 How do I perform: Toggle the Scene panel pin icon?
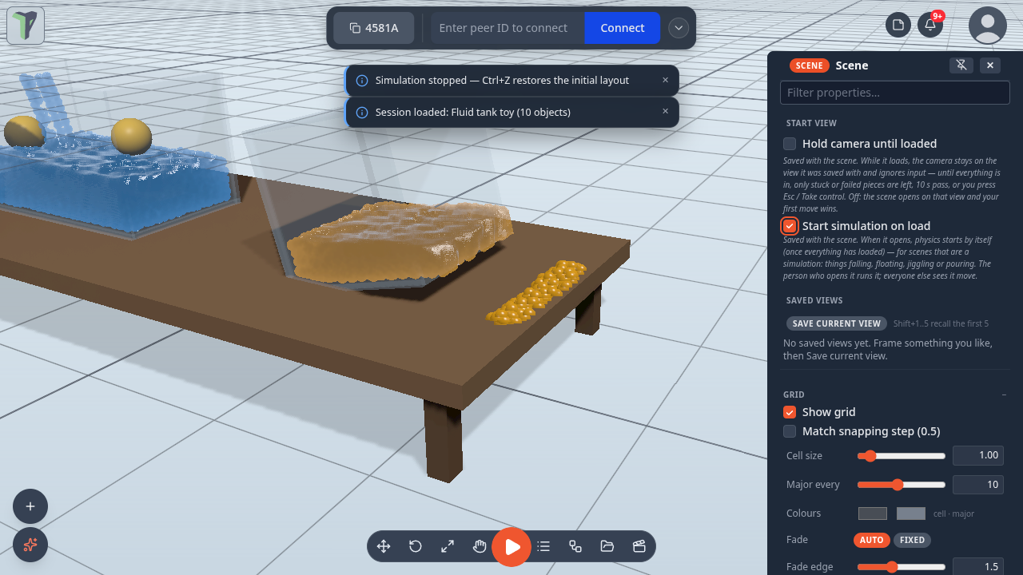click(x=961, y=65)
